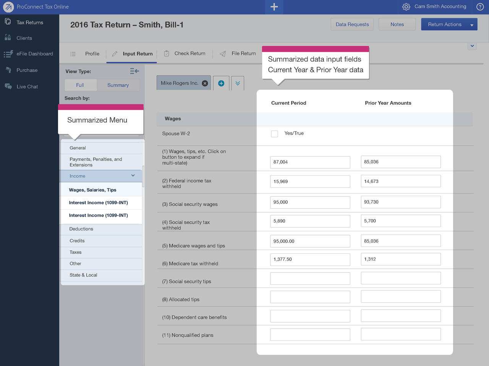Viewport: 489px width, 366px height.
Task: Click the plus icon in top bar
Action: click(274, 7)
